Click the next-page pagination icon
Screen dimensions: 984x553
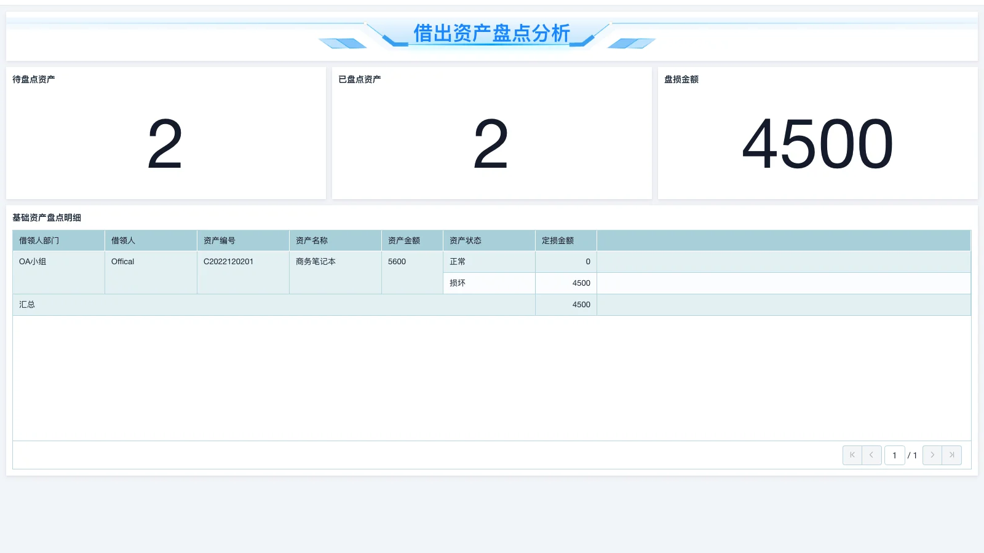coord(932,455)
